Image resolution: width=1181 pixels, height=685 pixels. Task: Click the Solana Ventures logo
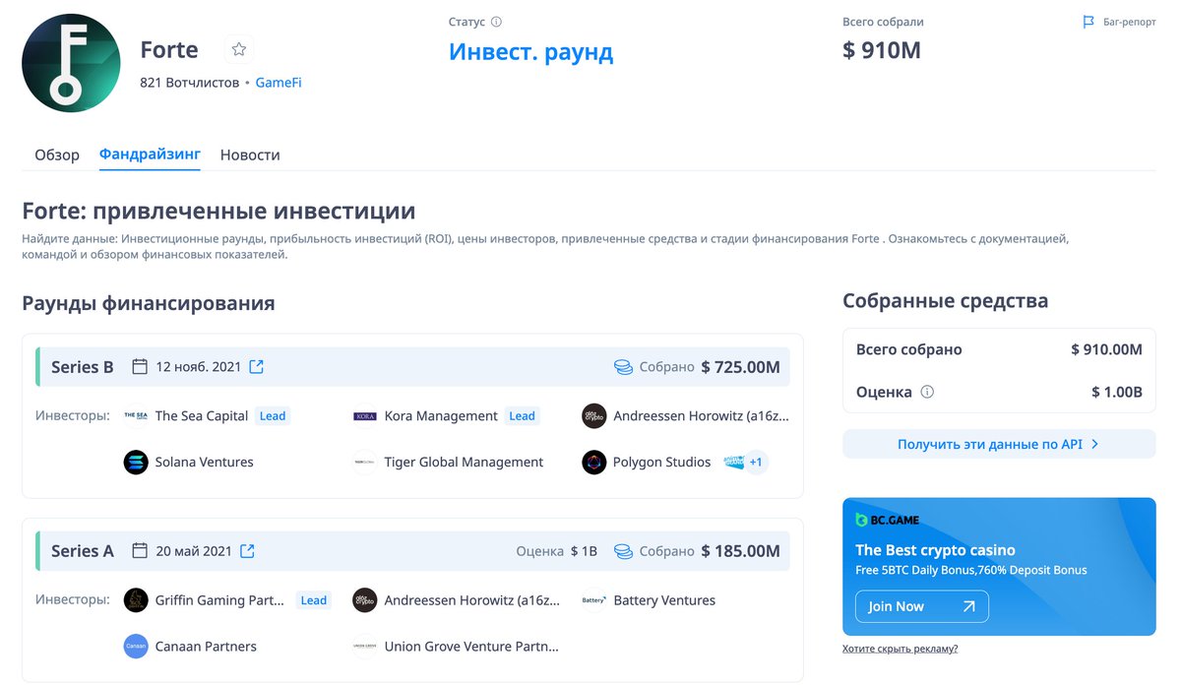tap(135, 462)
